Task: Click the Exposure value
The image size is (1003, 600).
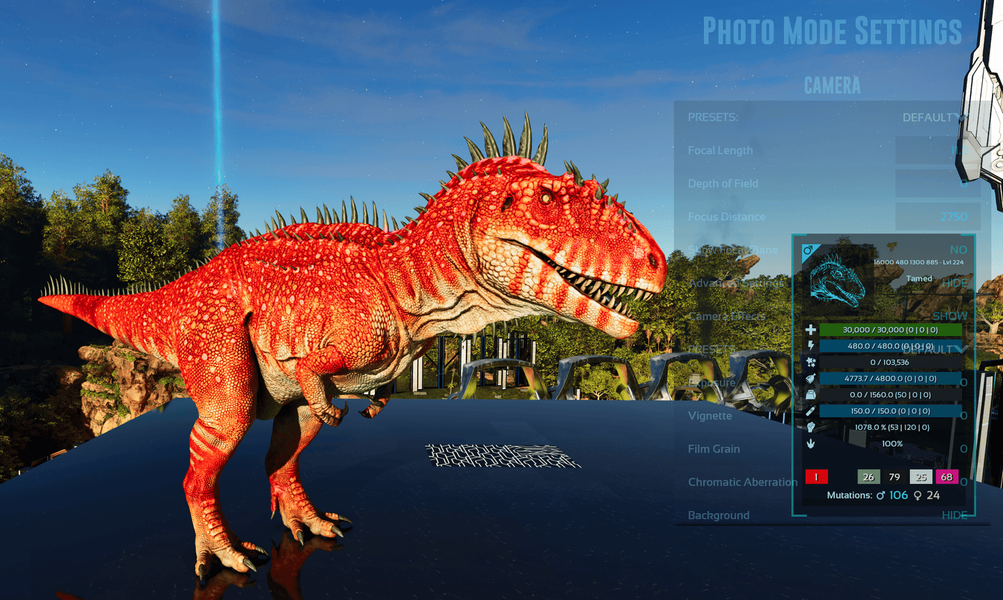Action: click(963, 383)
